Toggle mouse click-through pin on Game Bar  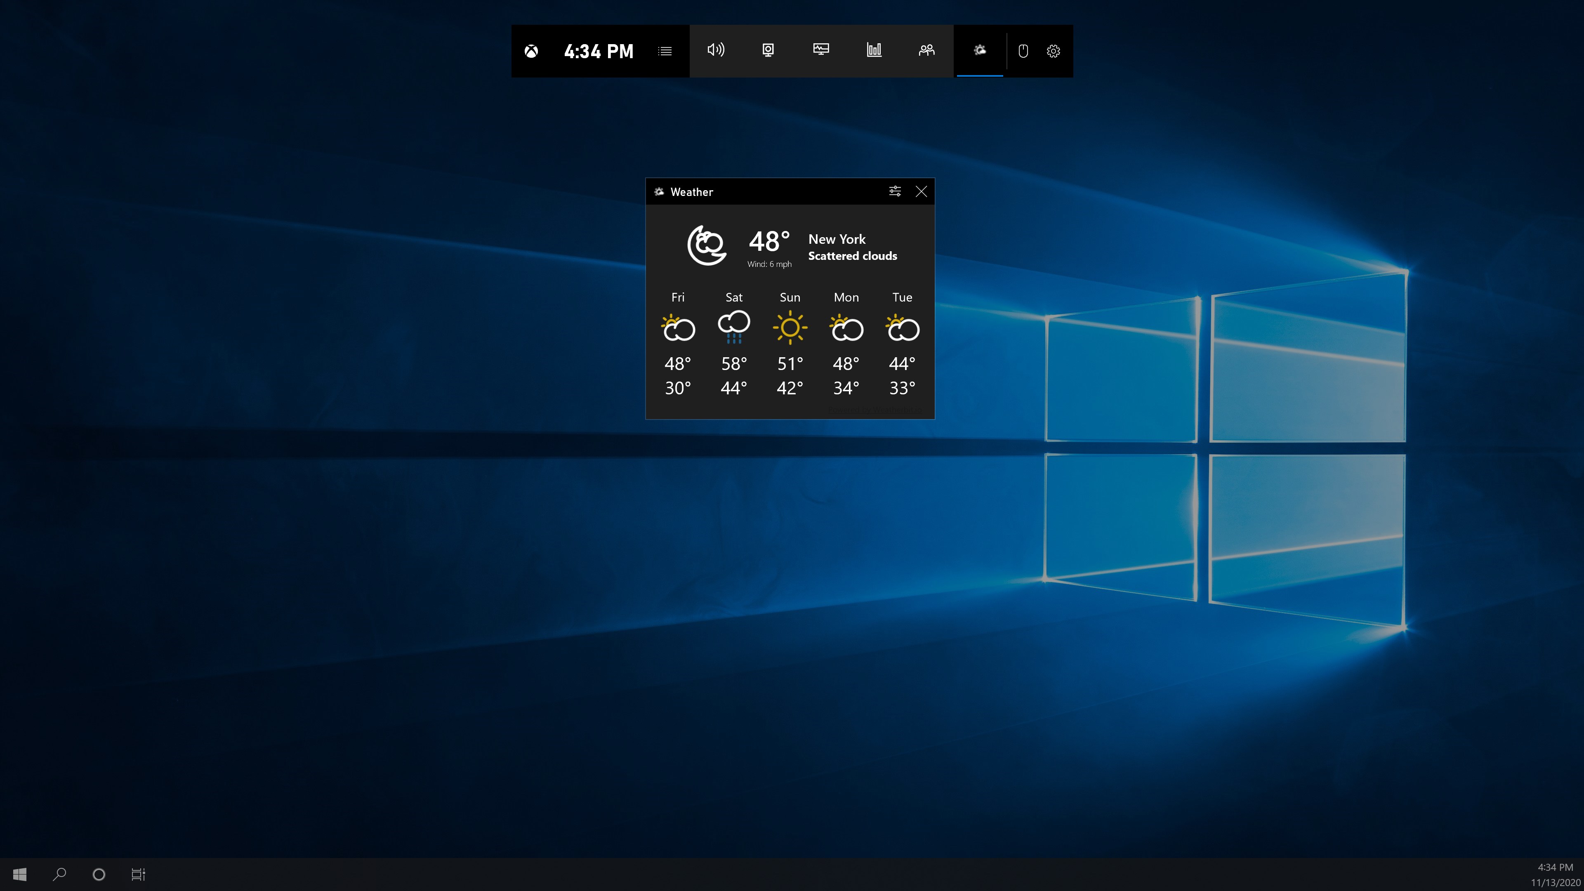[x=1023, y=51]
